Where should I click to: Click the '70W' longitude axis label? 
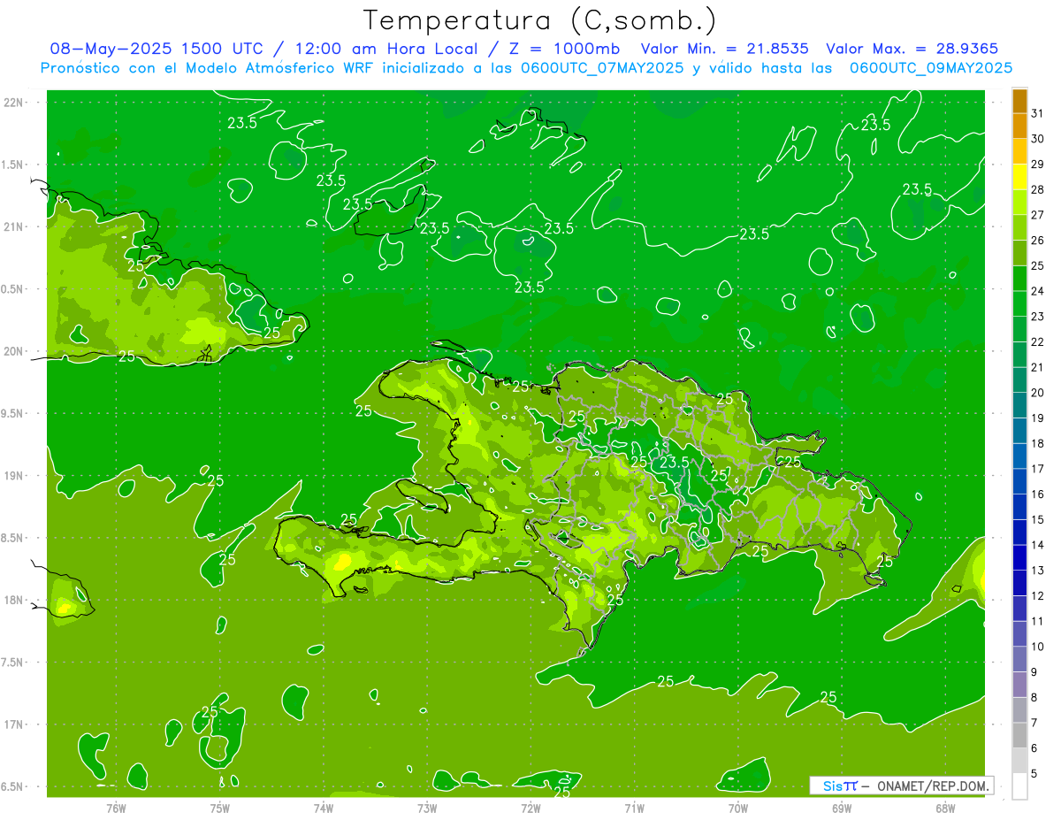[x=738, y=809]
